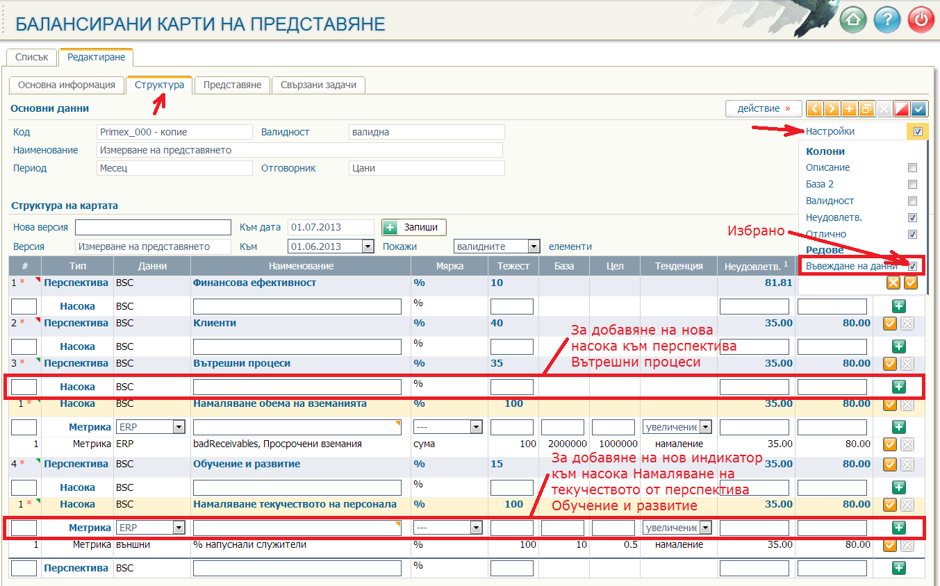Click the name input of the new Перспектива row
Viewport: 940px width, 586px height.
point(297,568)
